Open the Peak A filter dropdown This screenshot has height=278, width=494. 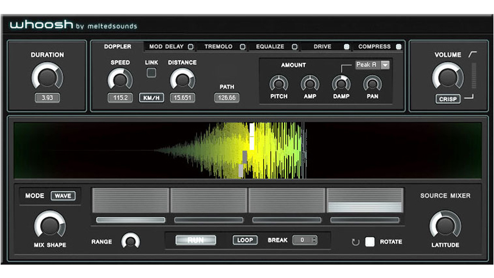pos(373,65)
